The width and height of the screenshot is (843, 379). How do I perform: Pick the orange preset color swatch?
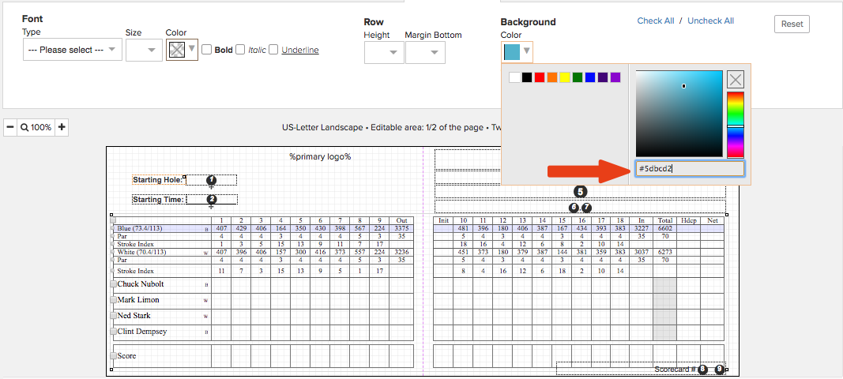552,77
